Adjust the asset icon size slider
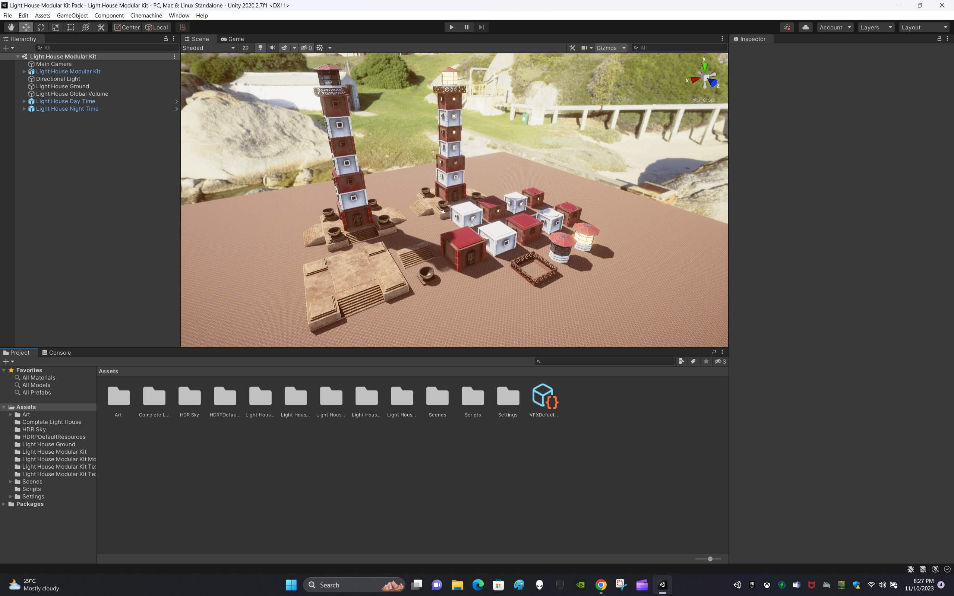 pos(710,559)
